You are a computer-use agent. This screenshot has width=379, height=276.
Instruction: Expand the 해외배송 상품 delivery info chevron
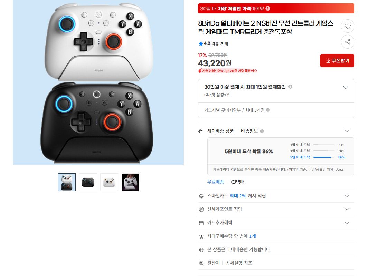coord(347,131)
